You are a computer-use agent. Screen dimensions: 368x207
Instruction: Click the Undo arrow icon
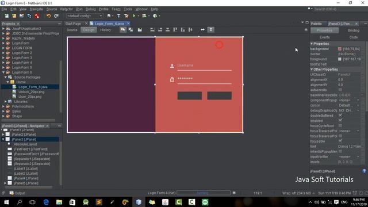(48, 16)
